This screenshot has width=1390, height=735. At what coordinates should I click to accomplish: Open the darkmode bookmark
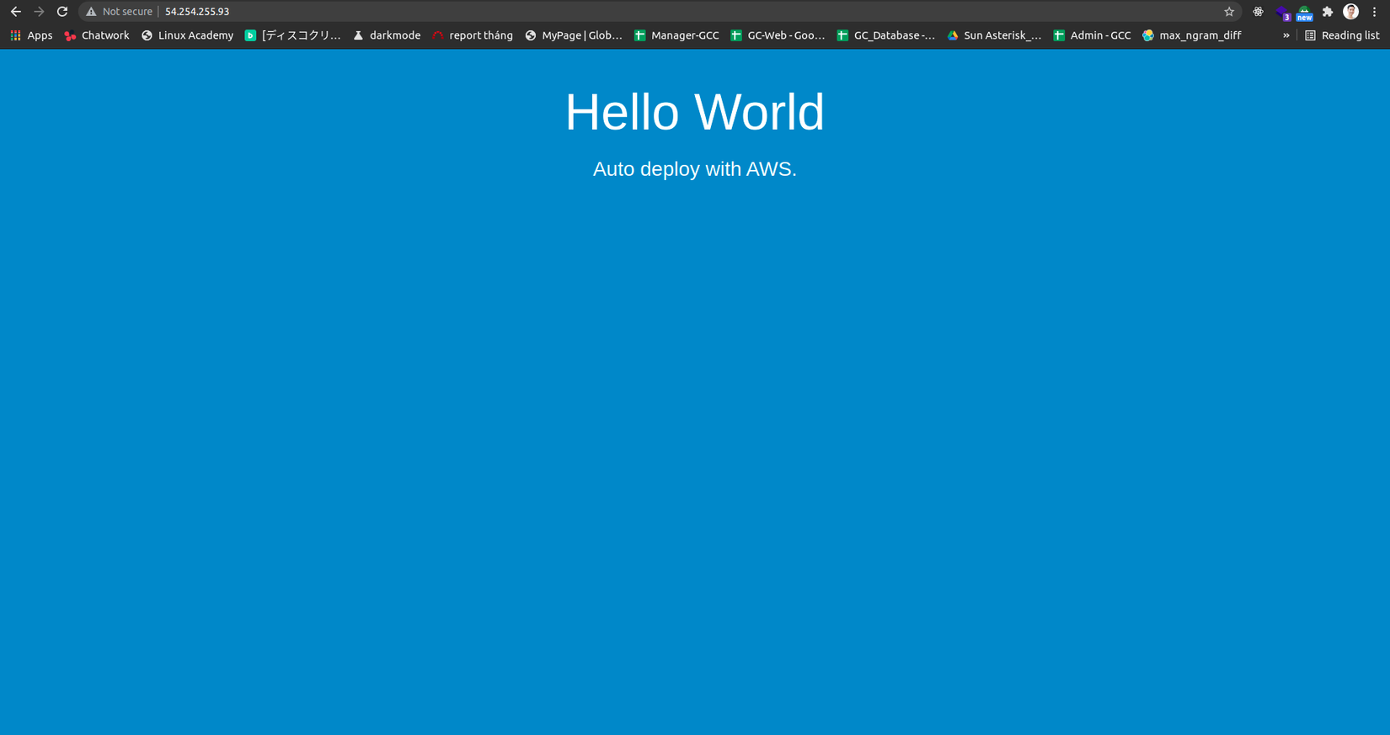[x=387, y=35]
